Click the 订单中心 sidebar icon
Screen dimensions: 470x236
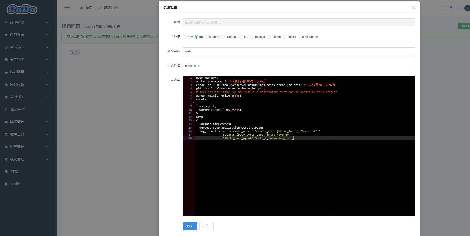tap(6, 22)
